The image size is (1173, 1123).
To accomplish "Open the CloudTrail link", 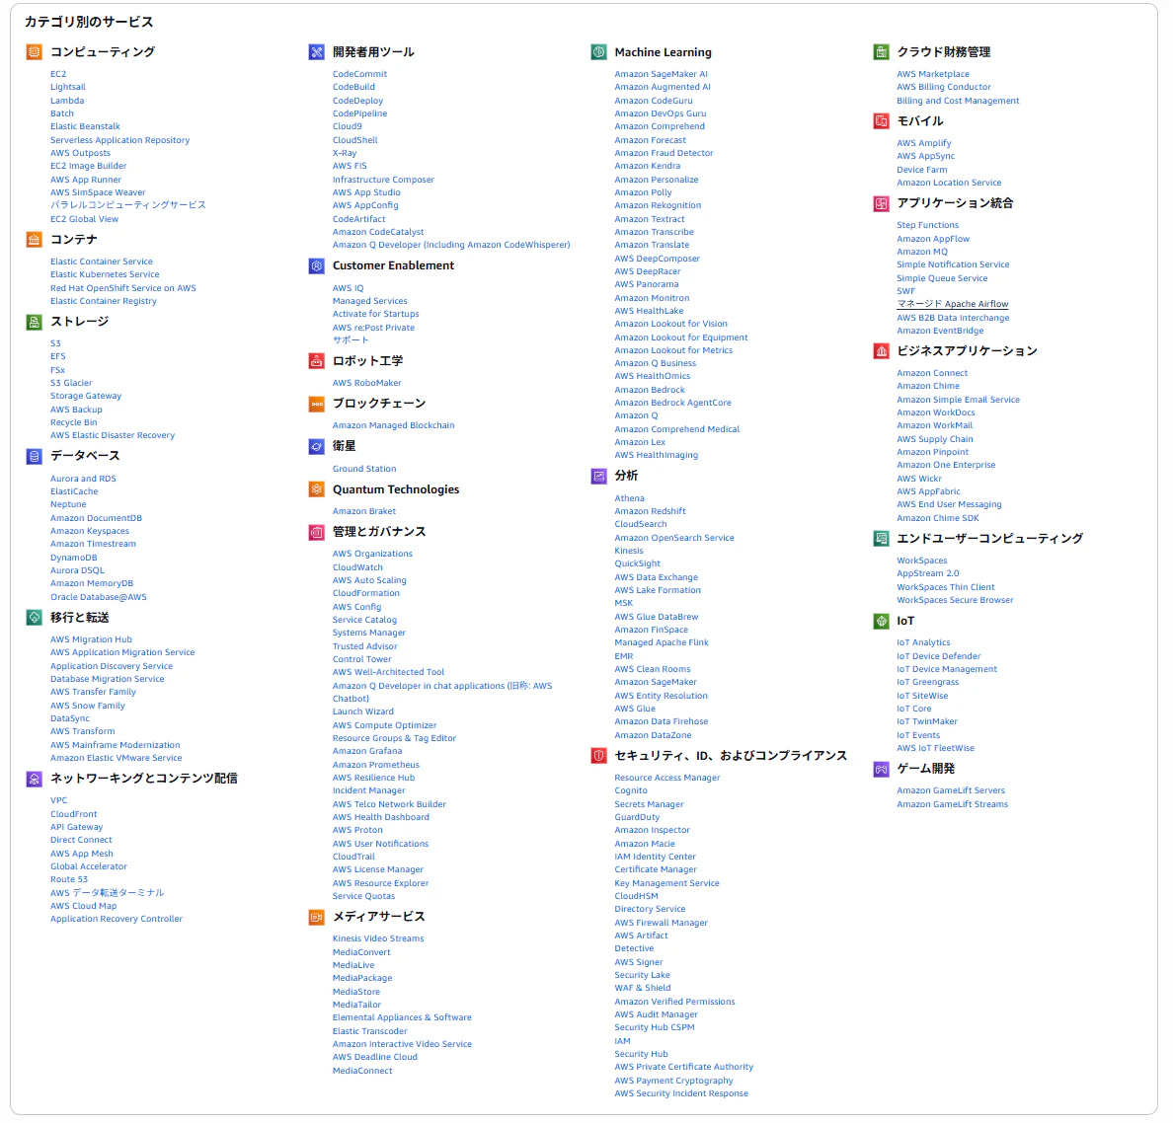I will [x=353, y=857].
